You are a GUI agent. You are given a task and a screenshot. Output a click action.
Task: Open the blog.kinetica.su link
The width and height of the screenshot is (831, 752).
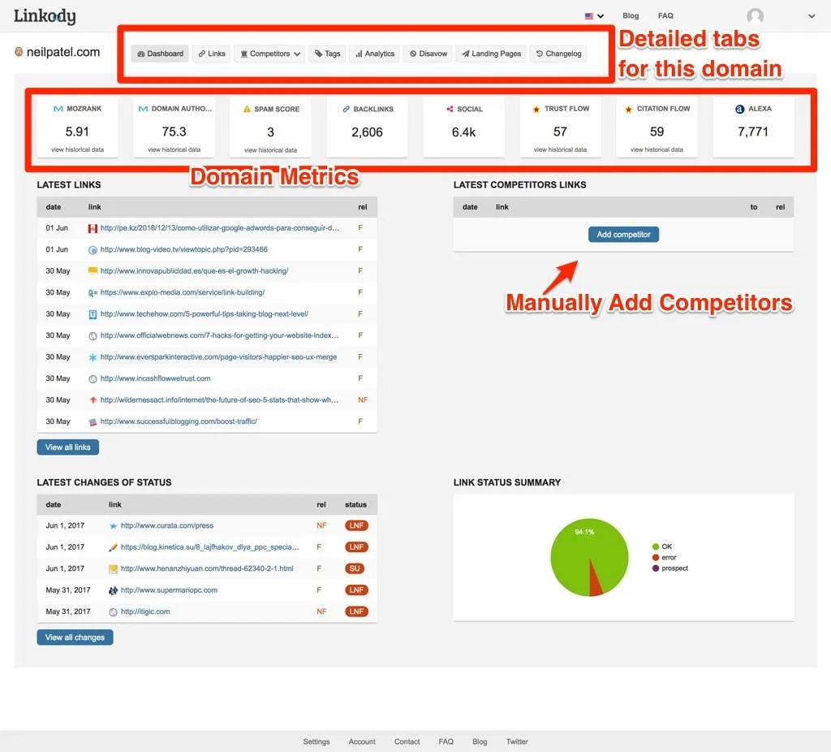pos(210,547)
